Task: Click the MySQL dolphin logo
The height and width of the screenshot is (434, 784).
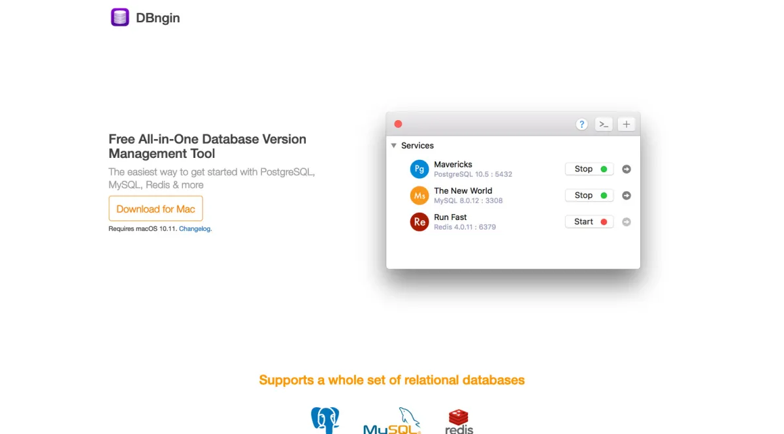Action: (392, 421)
